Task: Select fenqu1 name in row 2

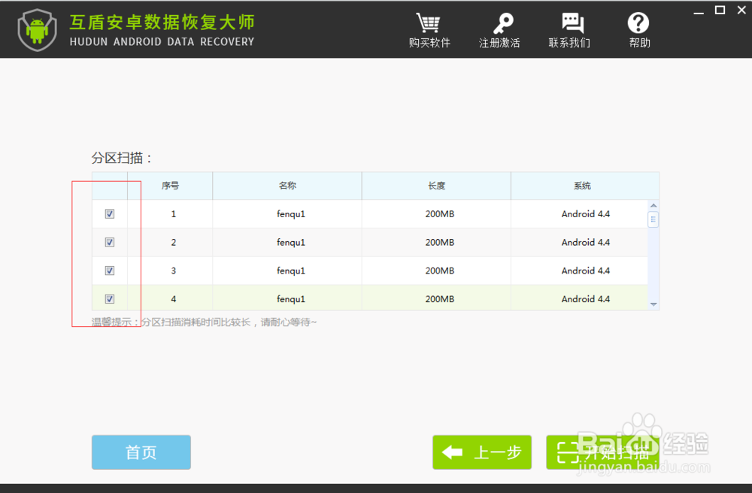Action: [290, 243]
